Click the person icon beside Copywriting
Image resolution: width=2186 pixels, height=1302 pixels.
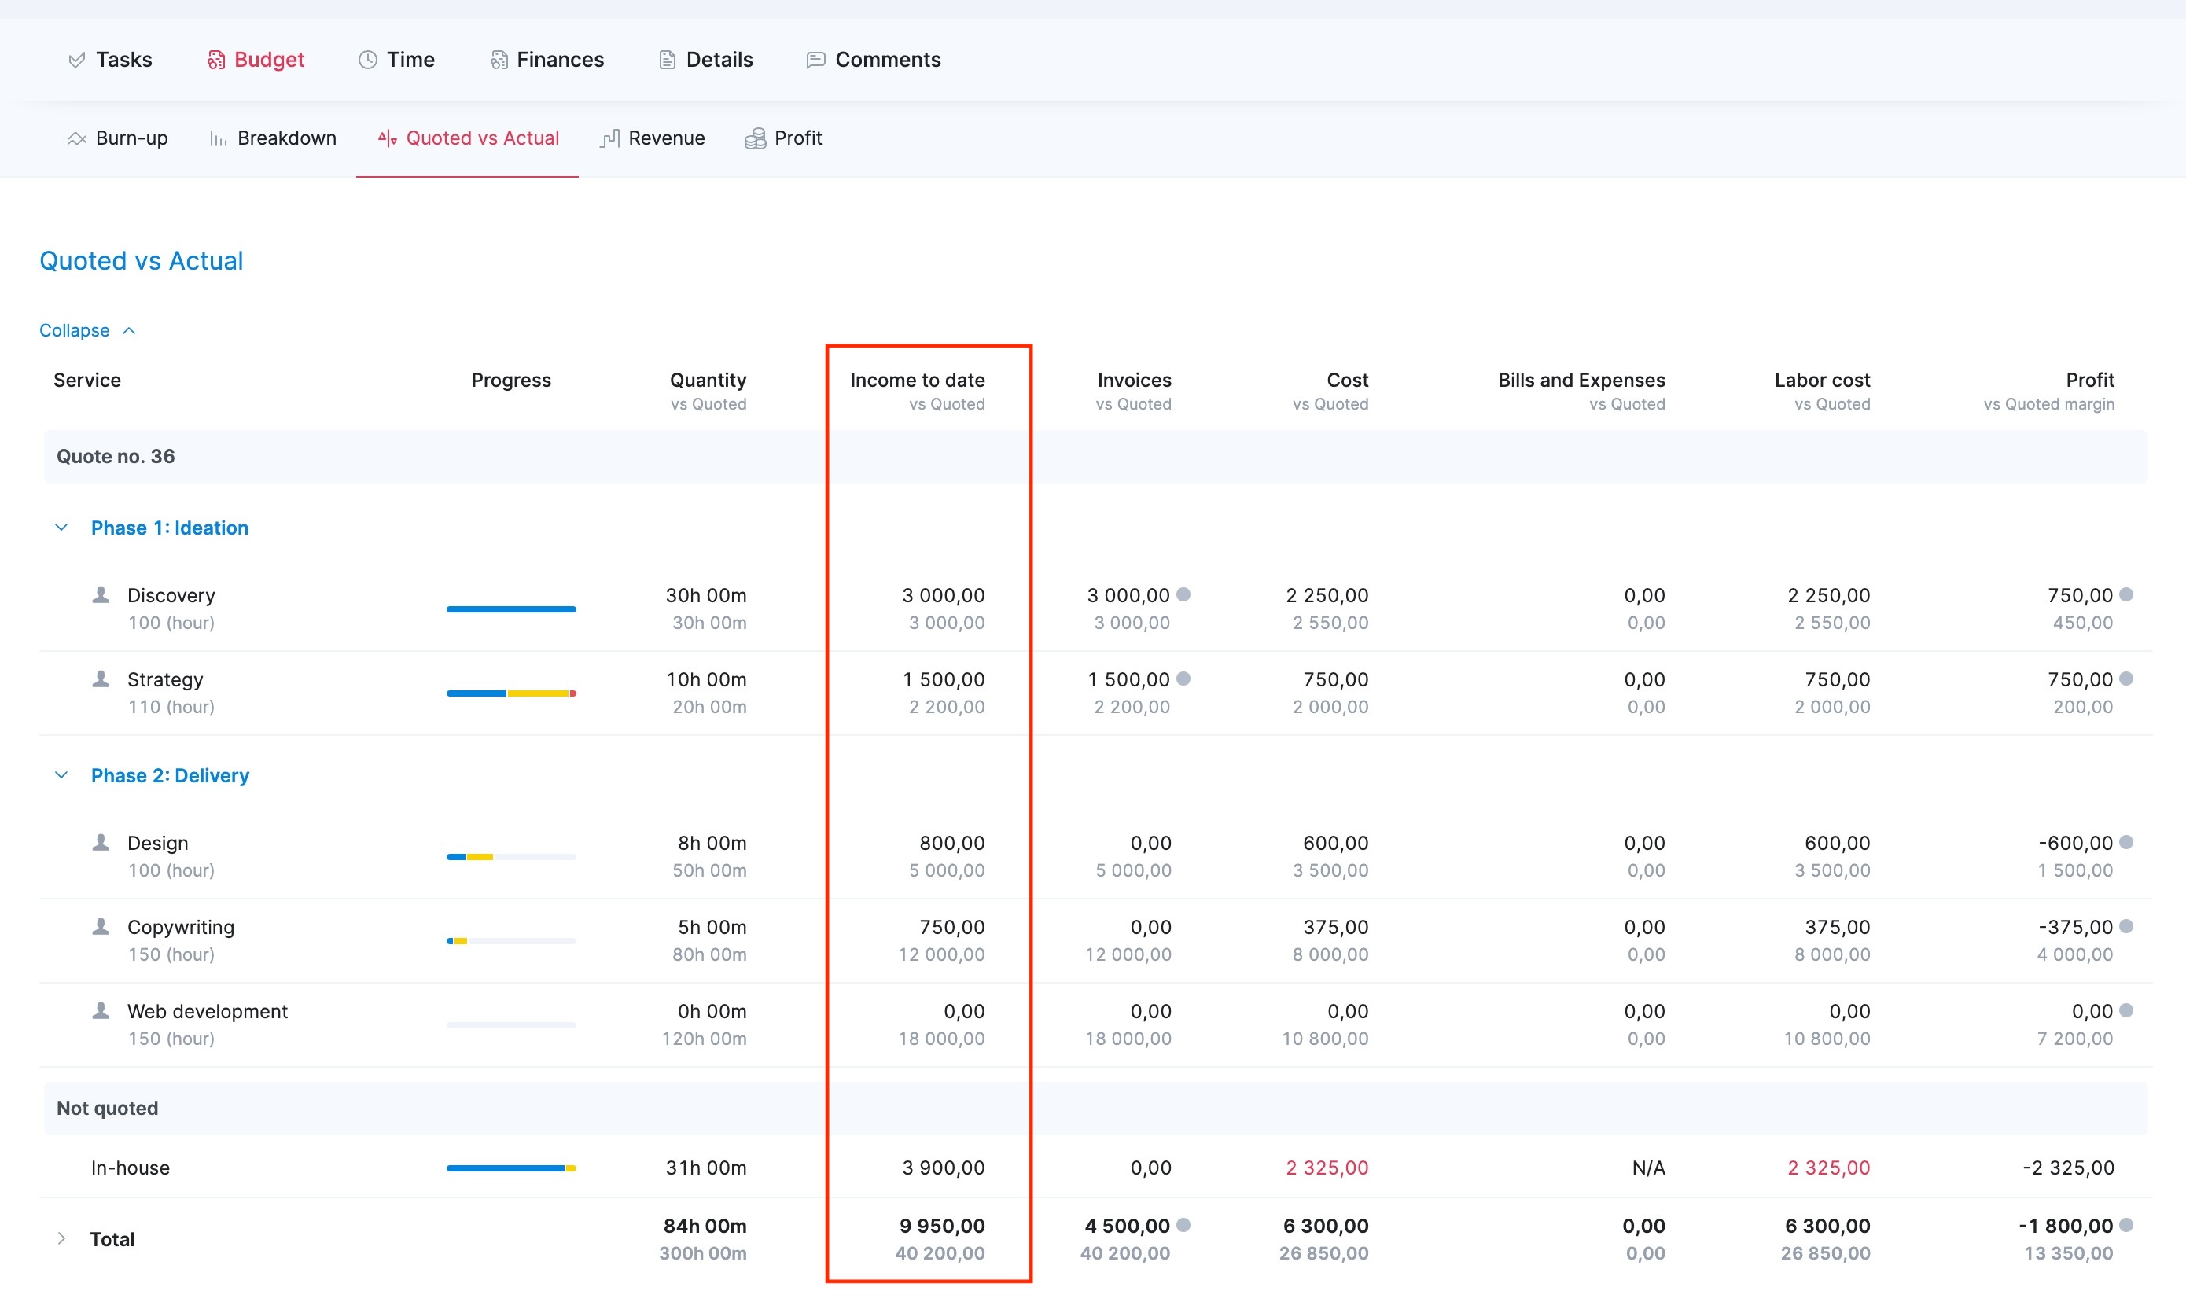pyautogui.click(x=101, y=926)
